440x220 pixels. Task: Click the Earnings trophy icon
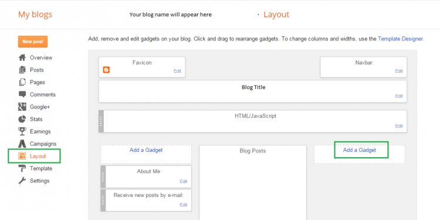pos(22,131)
